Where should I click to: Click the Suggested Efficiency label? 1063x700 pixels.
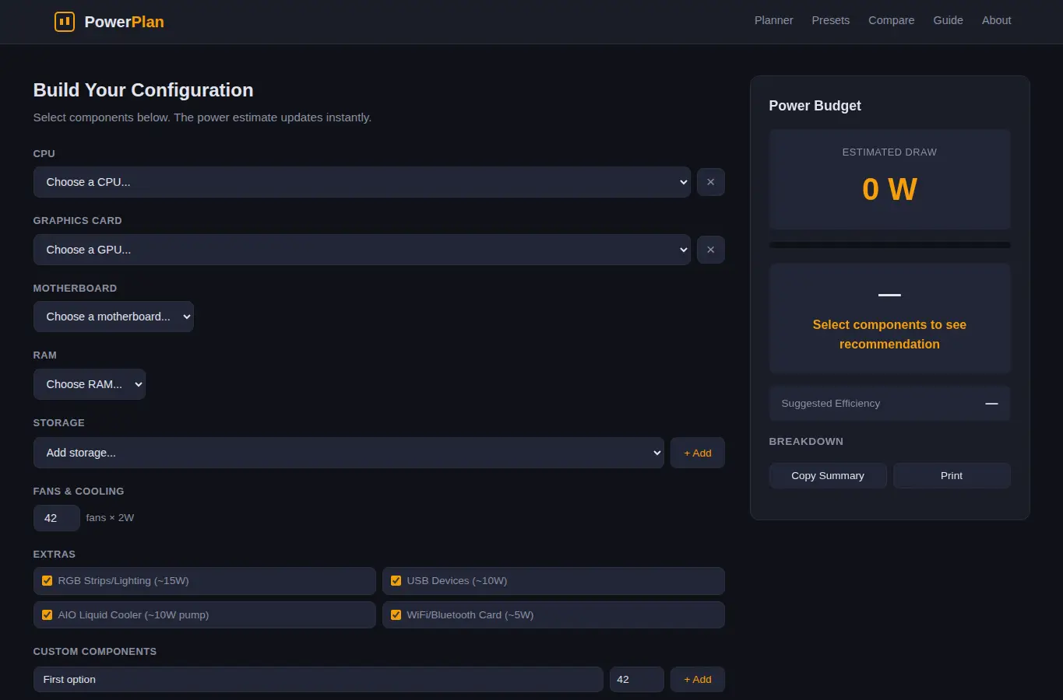pos(830,404)
